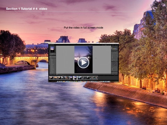Click the highlighted selected filmstrip thumbnail

coord(75,78)
